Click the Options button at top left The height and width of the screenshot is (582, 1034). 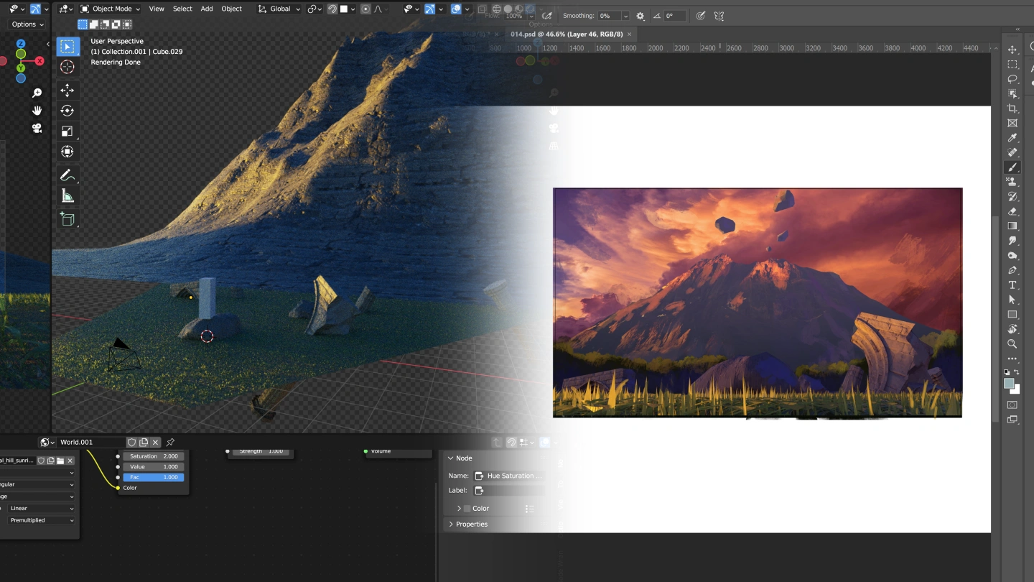[x=28, y=24]
